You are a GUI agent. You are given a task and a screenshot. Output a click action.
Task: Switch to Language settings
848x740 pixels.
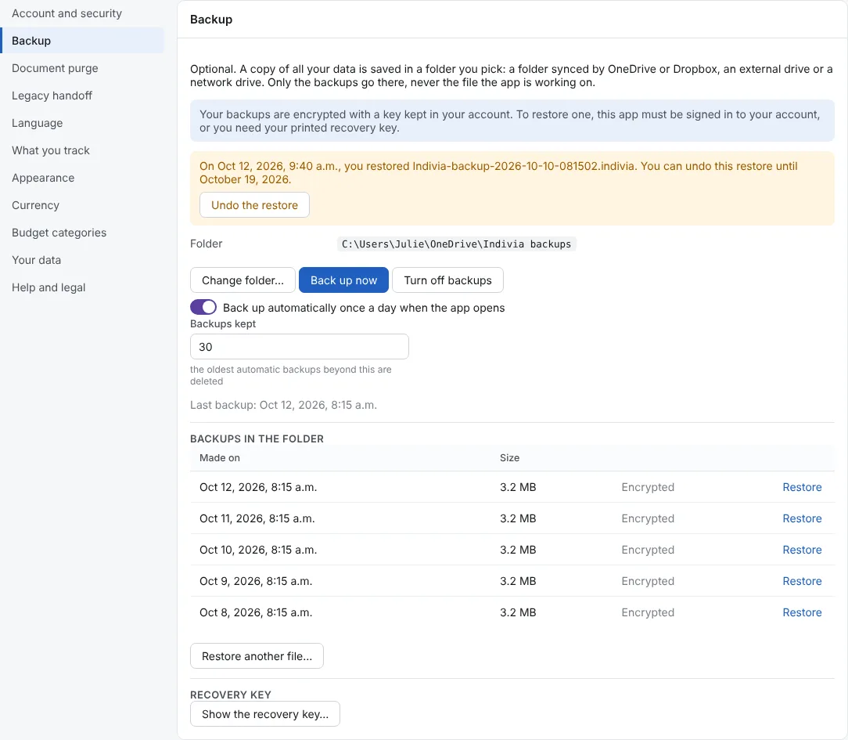[82, 123]
